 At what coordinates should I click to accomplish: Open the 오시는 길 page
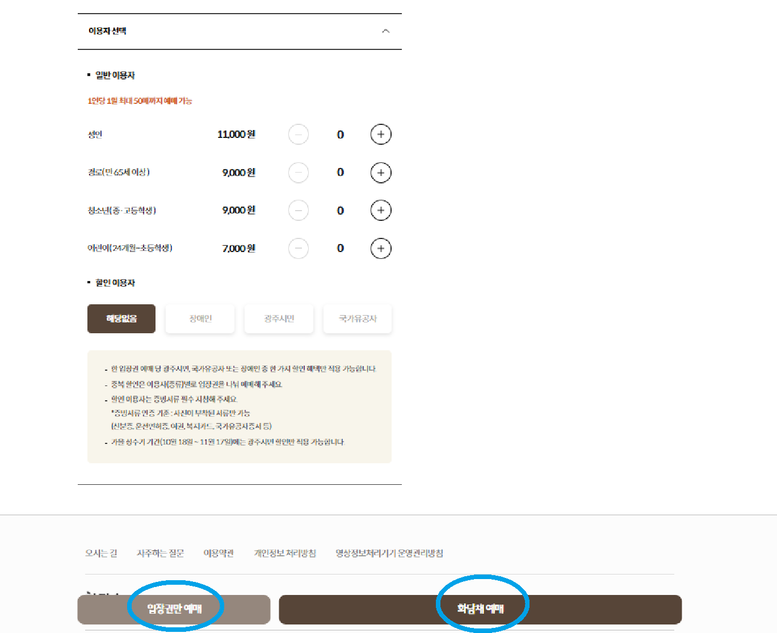click(x=102, y=553)
